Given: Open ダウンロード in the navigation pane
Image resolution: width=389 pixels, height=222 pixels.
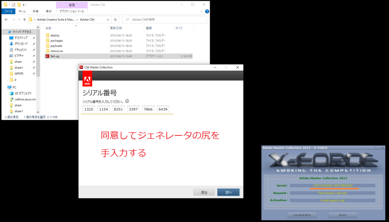Looking at the screenshot, I should [x=21, y=44].
